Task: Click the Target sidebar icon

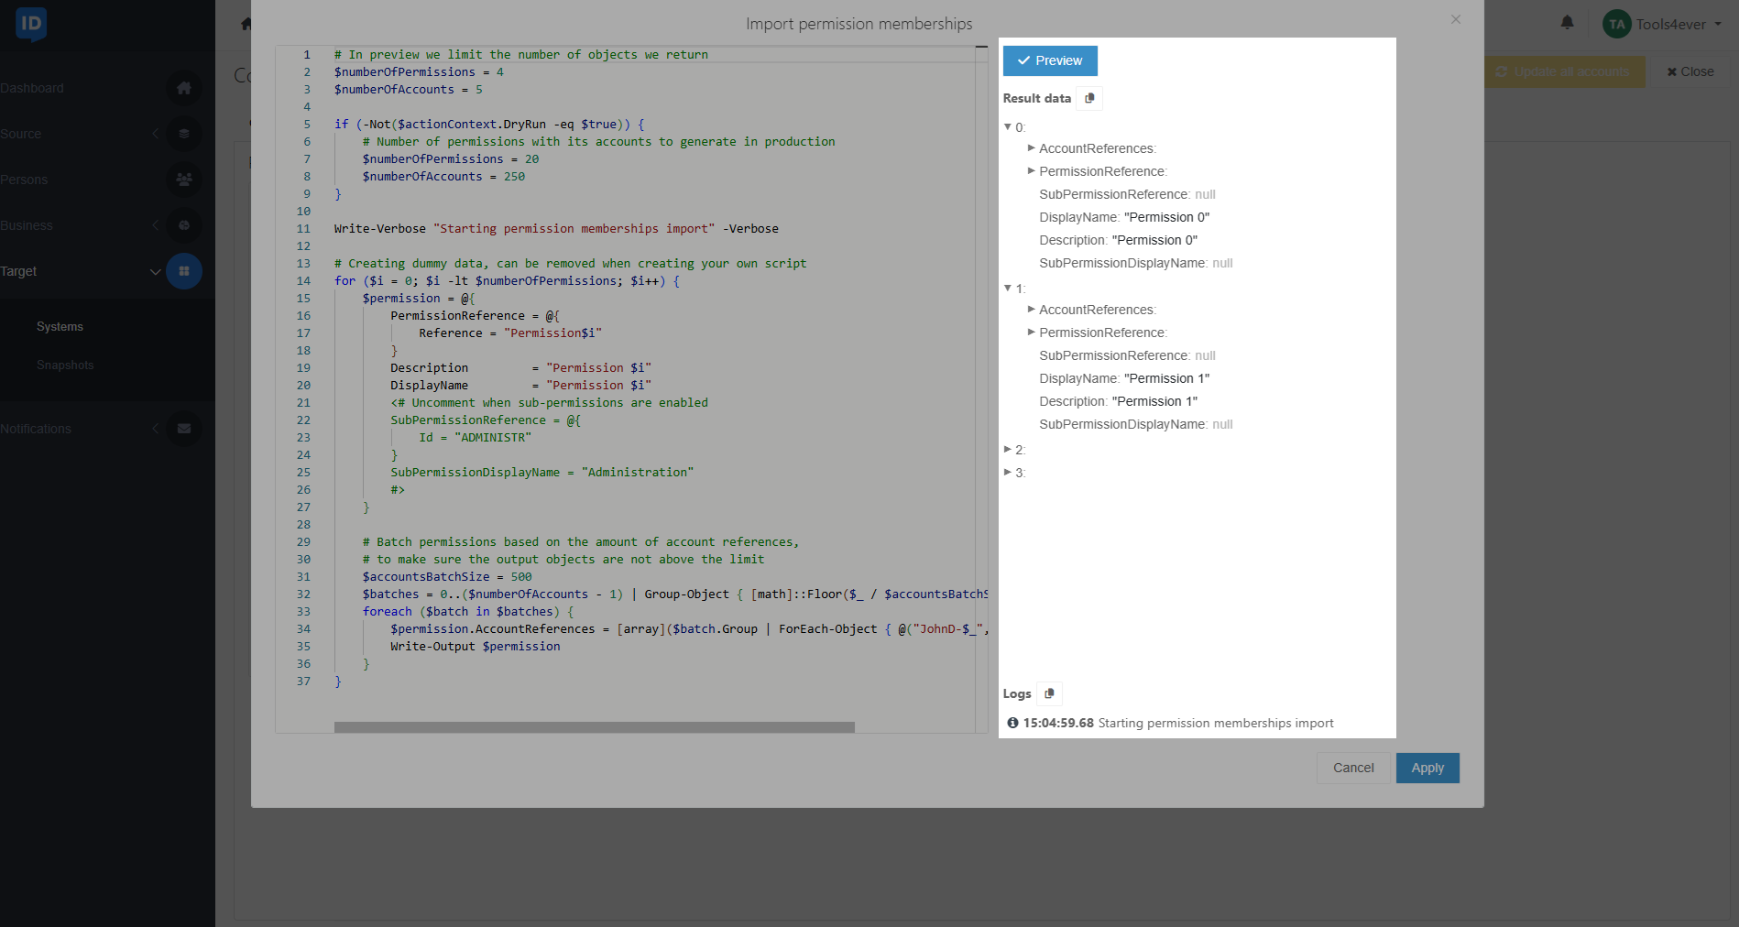Action: [x=184, y=271]
